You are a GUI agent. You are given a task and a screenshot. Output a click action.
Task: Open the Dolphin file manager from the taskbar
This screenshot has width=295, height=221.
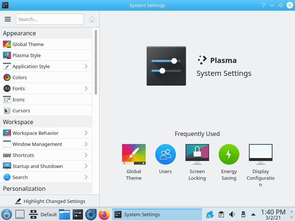65,214
